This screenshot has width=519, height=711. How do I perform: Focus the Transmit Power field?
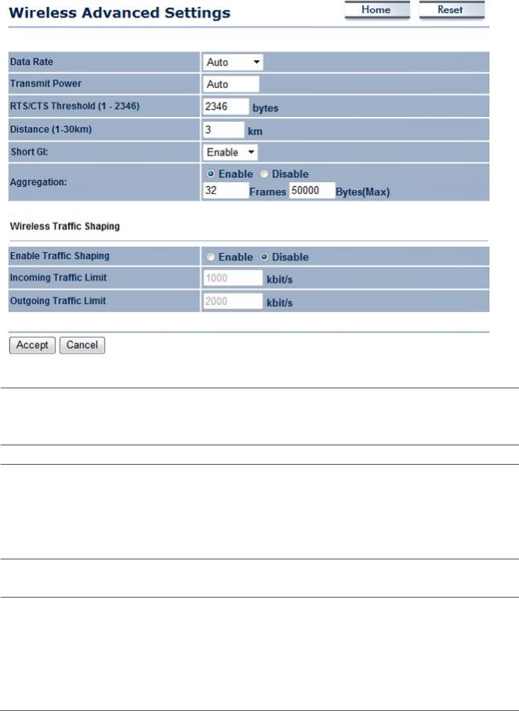(x=231, y=84)
